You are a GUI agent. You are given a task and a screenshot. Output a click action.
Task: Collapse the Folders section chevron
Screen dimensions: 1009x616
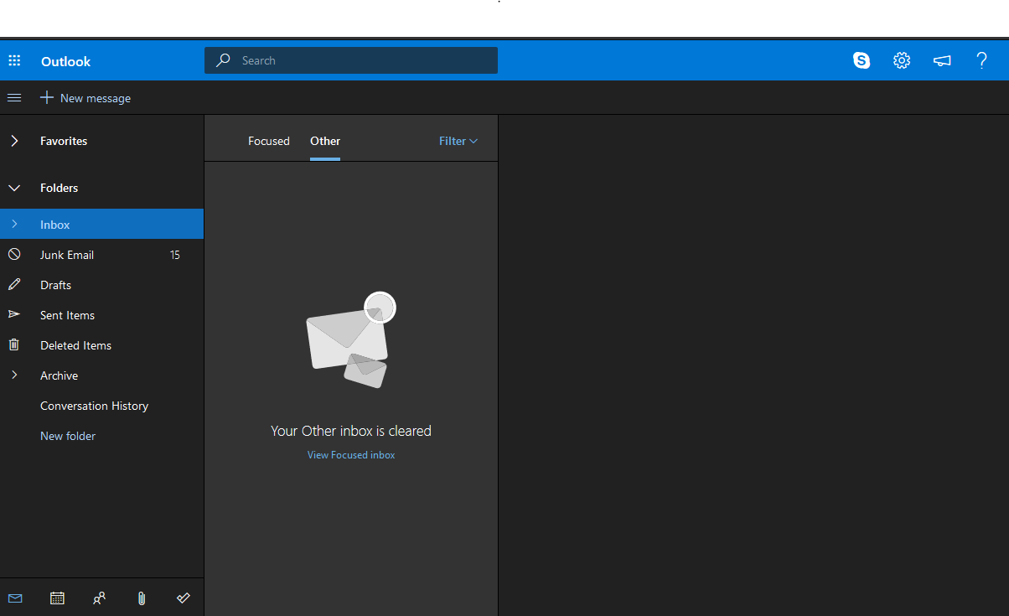coord(14,188)
